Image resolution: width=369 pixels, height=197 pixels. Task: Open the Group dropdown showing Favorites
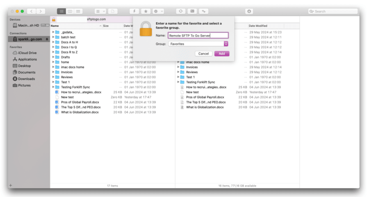(x=198, y=44)
